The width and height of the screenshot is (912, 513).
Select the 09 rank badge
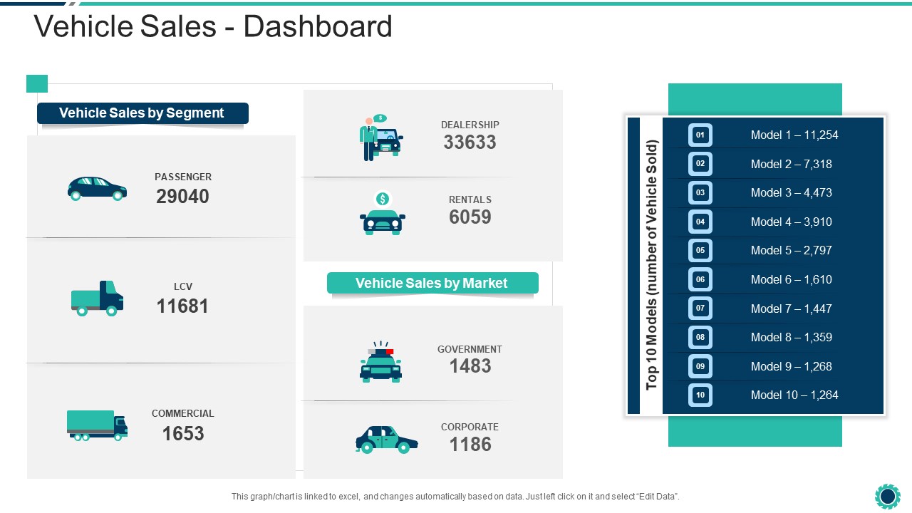pos(700,366)
